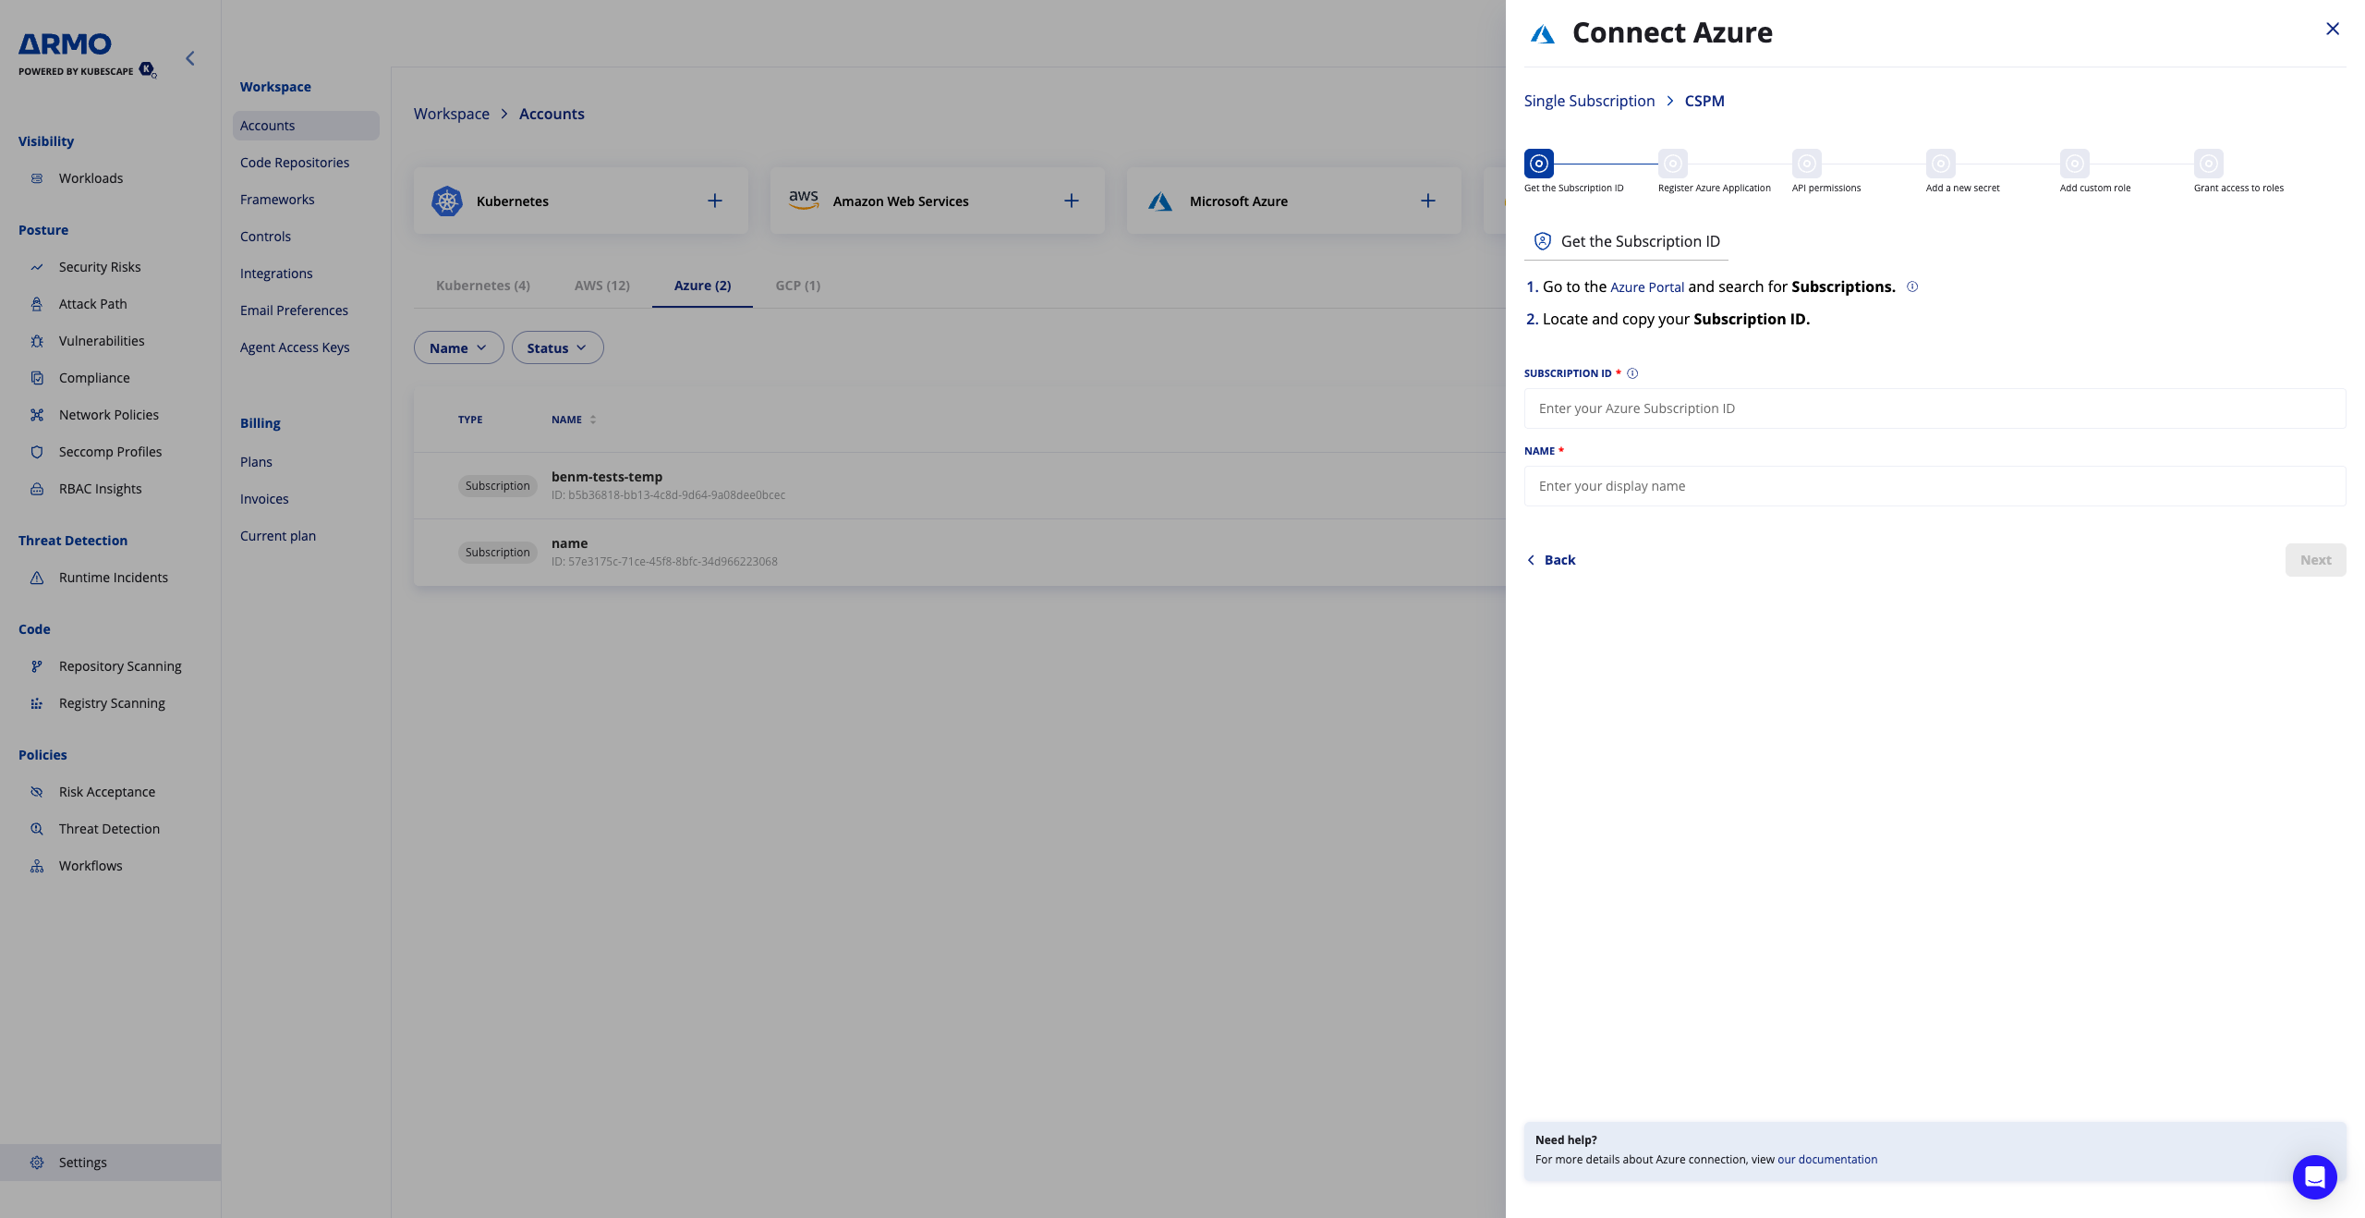The width and height of the screenshot is (2365, 1218).
Task: Click the Subscription ID info icon
Action: pyautogui.click(x=1632, y=373)
